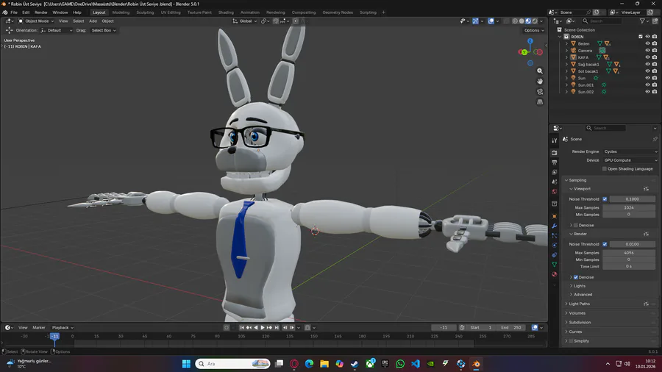Toggle the show gizmo icon
This screenshot has width=662, height=372.
[x=475, y=21]
